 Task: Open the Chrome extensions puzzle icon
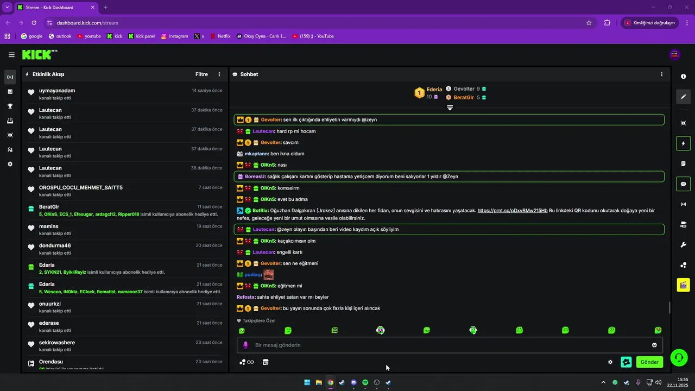(607, 23)
